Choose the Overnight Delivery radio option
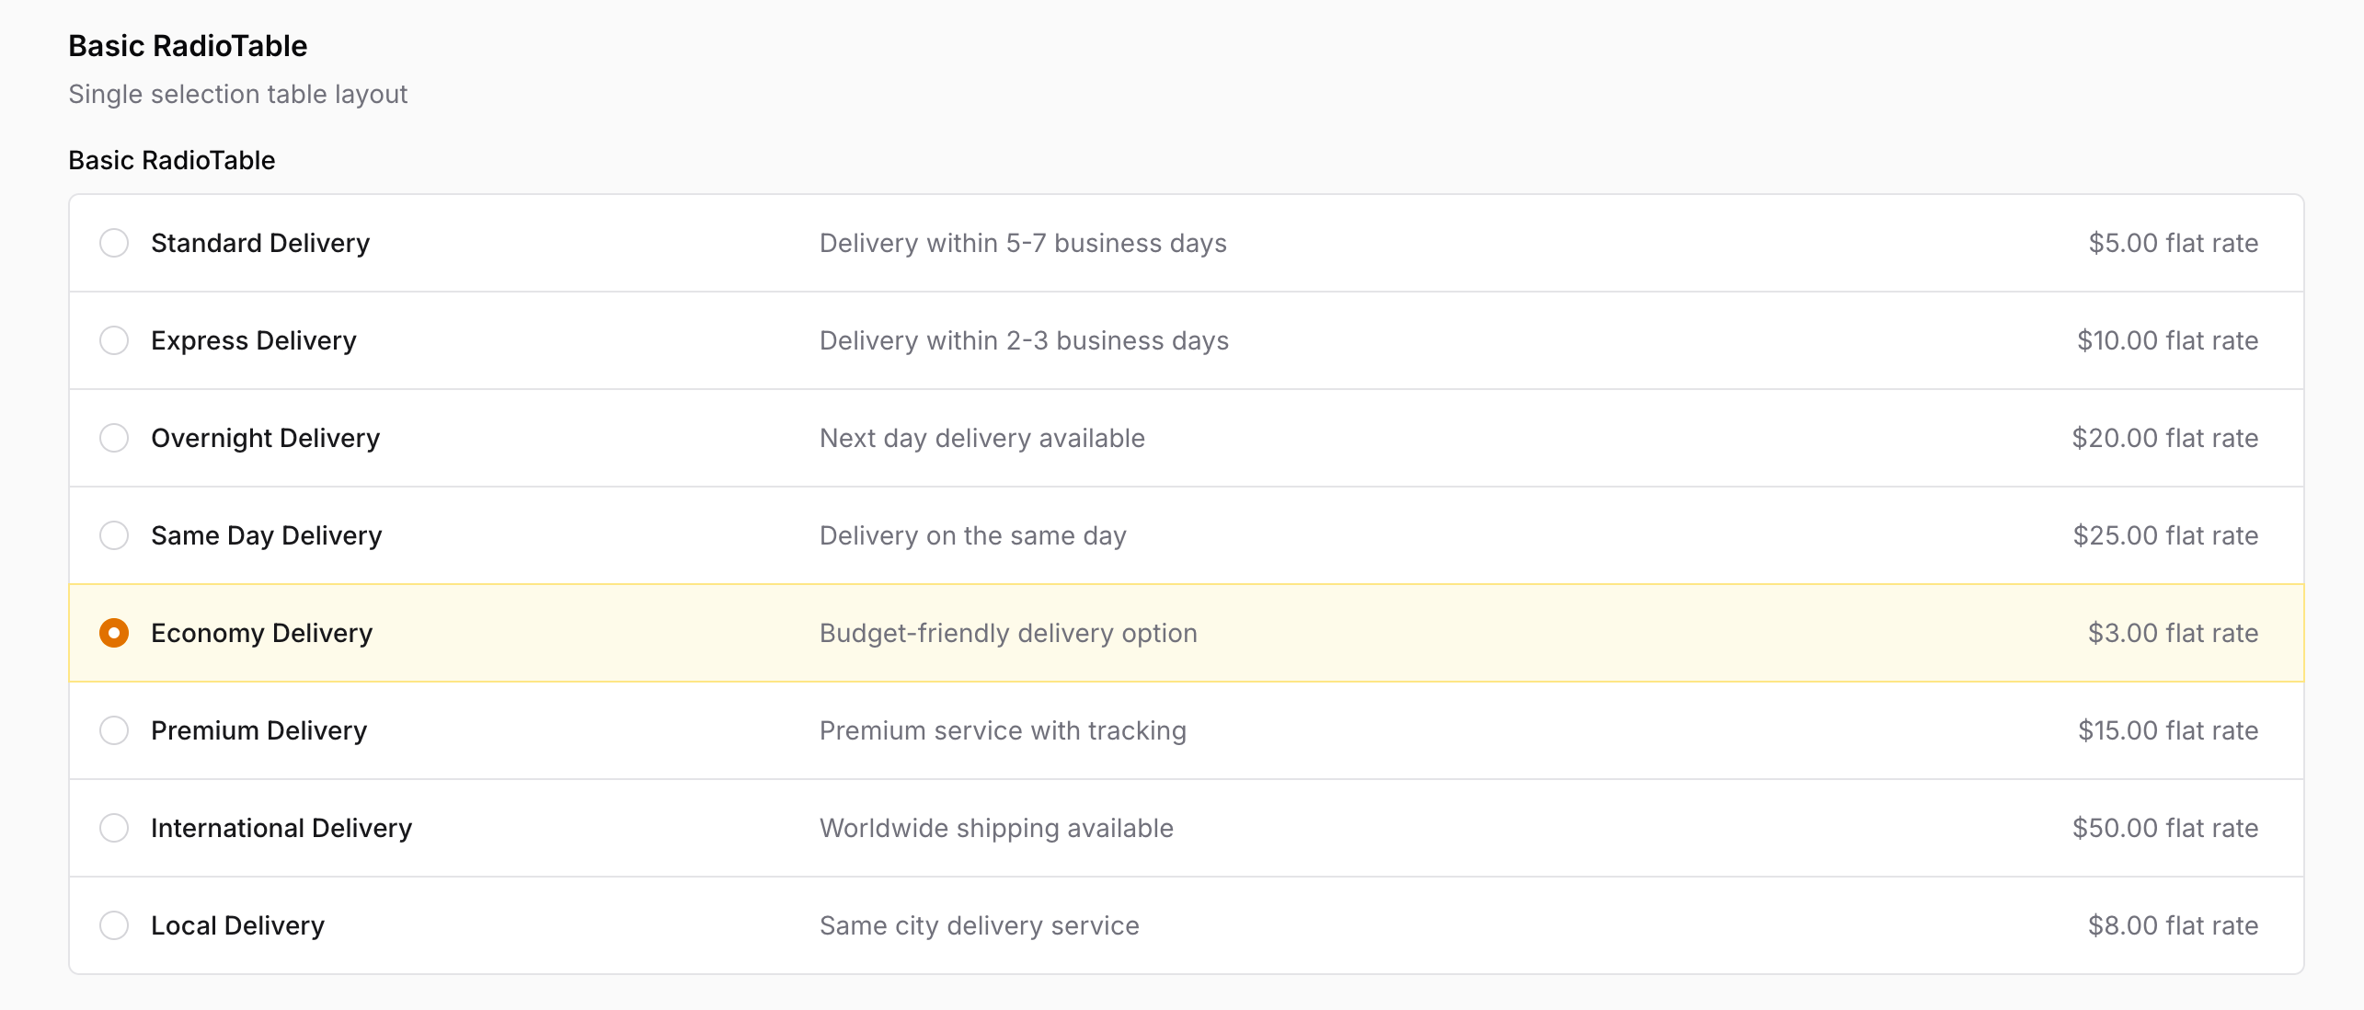This screenshot has width=2364, height=1010. coord(114,438)
